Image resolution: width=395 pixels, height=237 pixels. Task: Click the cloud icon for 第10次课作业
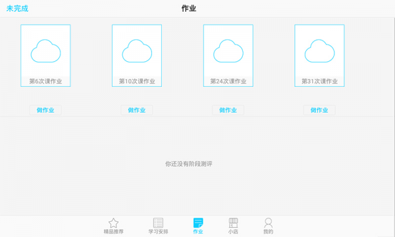pos(137,51)
